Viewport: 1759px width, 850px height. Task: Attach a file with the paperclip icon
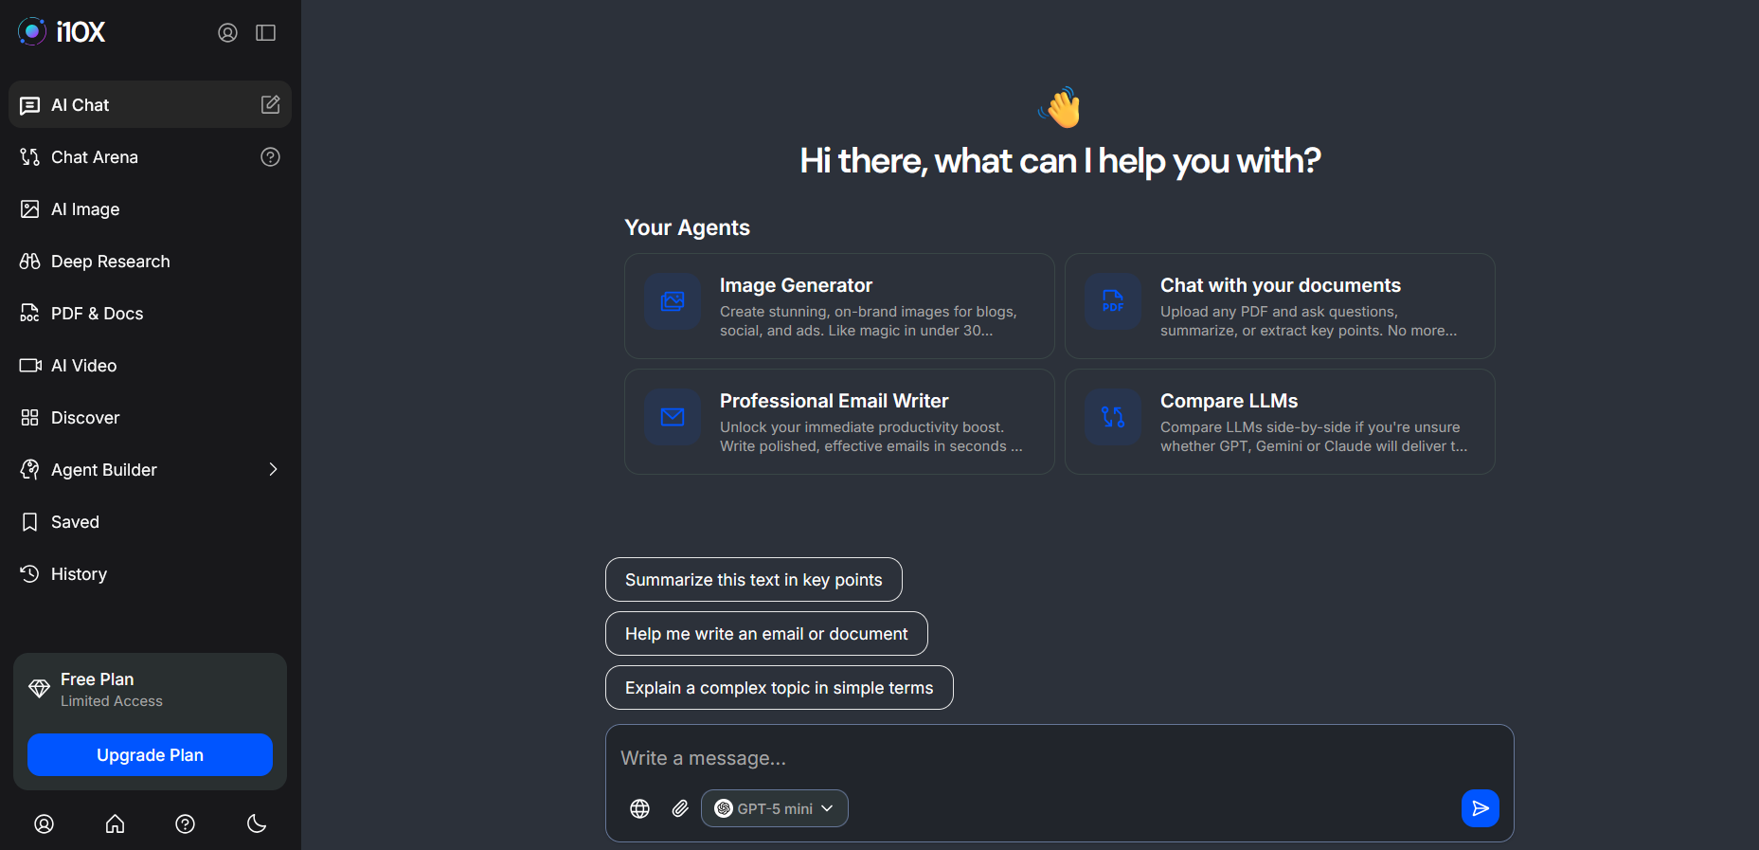(680, 808)
